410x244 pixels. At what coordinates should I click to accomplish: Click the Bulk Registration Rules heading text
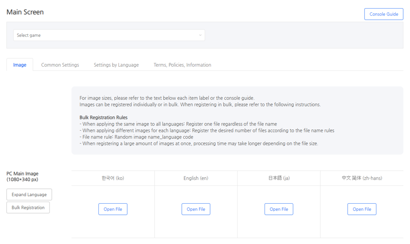tap(103, 117)
